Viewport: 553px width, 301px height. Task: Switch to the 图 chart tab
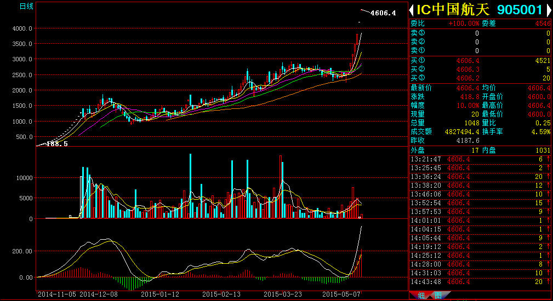[x=438, y=296]
